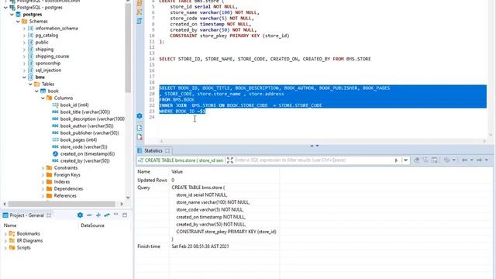496x279 pixels.
Task: Expand the Constraints folder
Action: 43,168
